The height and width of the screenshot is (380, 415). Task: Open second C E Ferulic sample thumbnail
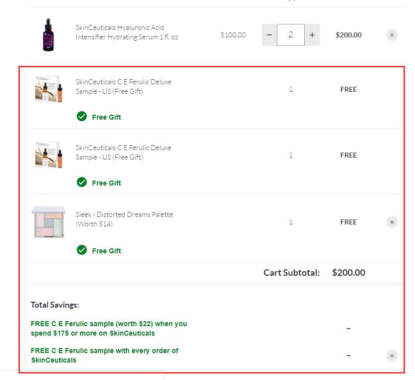tap(48, 155)
